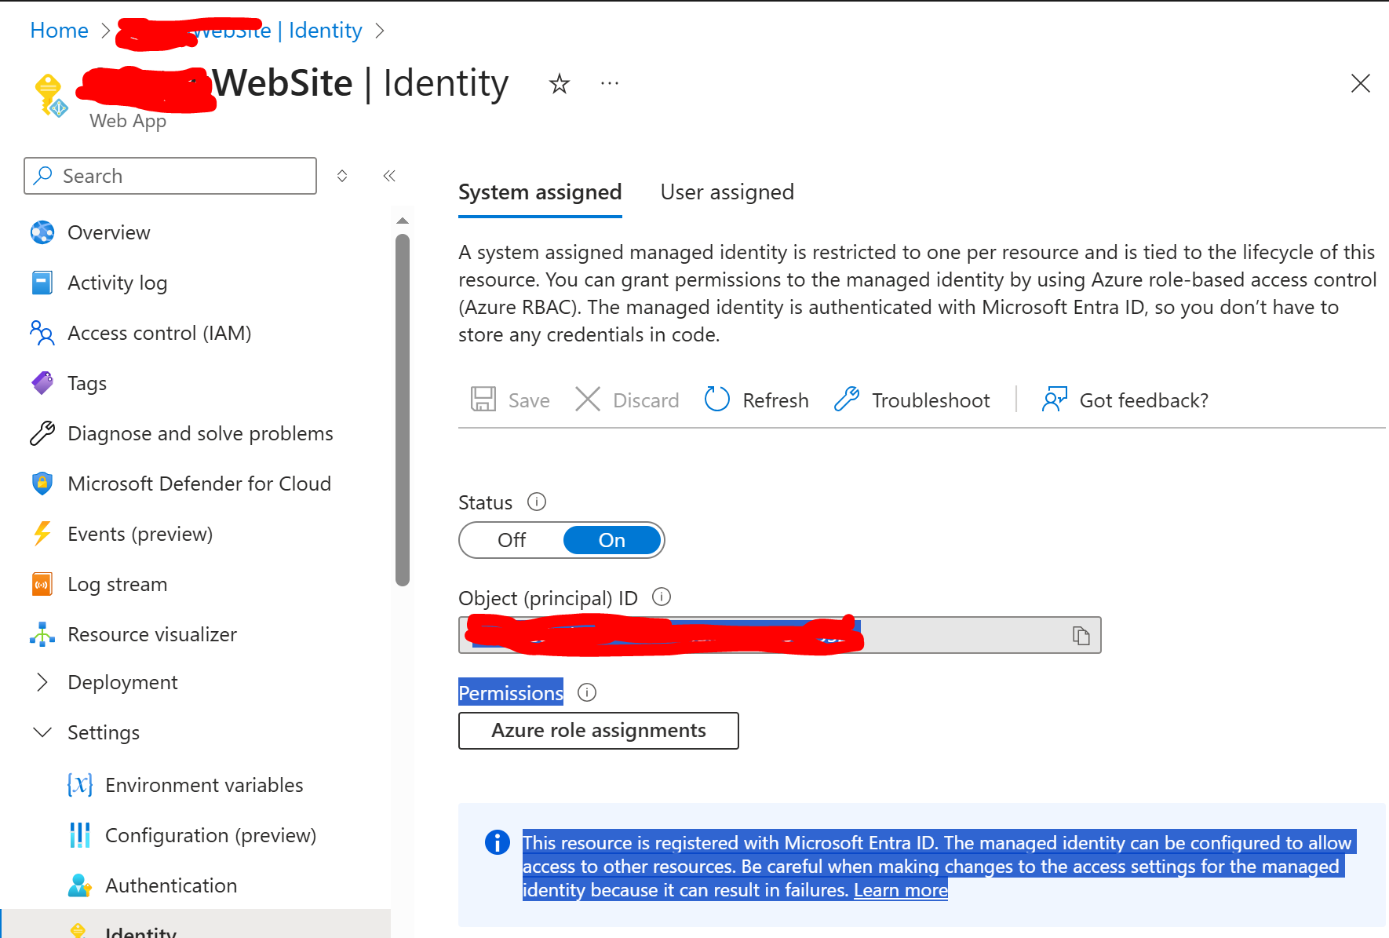Open Diagnose and solve problems wrench icon

click(x=42, y=433)
